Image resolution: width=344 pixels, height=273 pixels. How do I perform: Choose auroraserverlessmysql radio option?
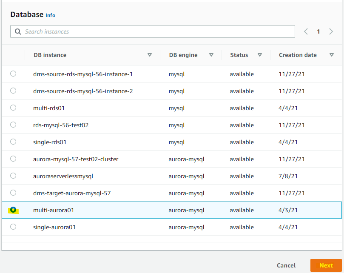(x=13, y=176)
